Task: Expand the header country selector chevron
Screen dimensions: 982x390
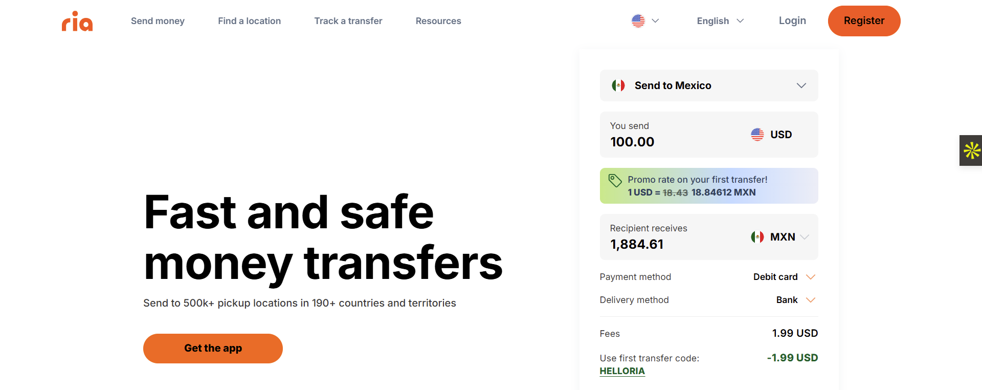Action: pos(655,21)
